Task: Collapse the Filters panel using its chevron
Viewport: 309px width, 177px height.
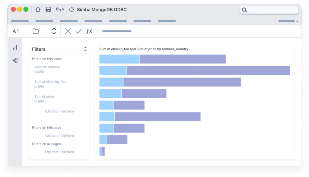Action: click(85, 49)
